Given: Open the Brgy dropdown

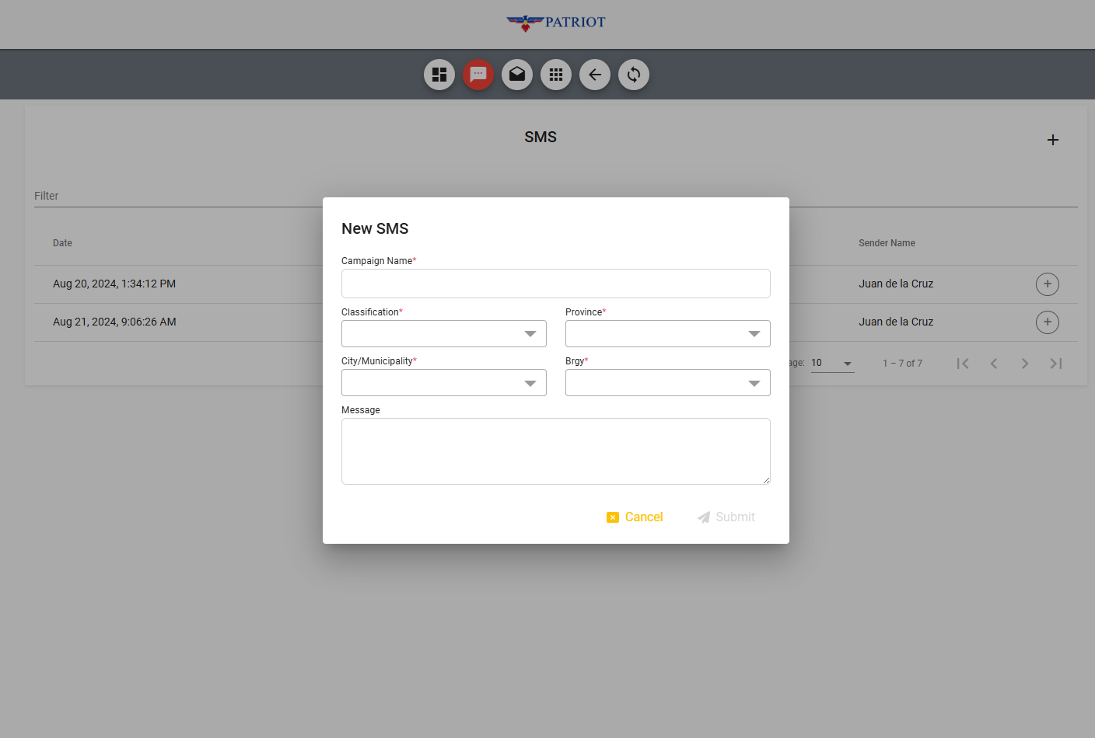Looking at the screenshot, I should tap(668, 383).
